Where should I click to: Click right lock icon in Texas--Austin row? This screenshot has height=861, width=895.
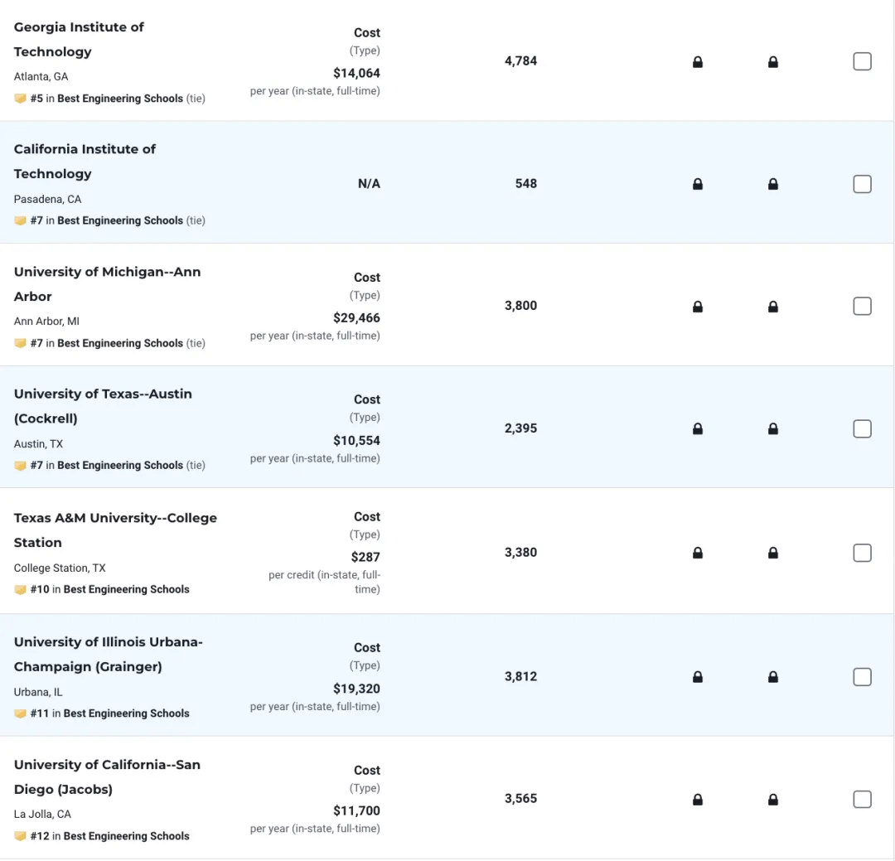point(773,429)
